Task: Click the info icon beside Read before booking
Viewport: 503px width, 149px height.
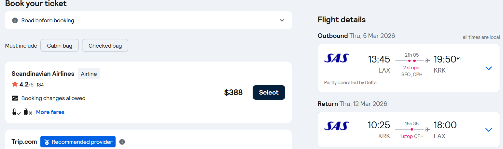Action: 15,20
